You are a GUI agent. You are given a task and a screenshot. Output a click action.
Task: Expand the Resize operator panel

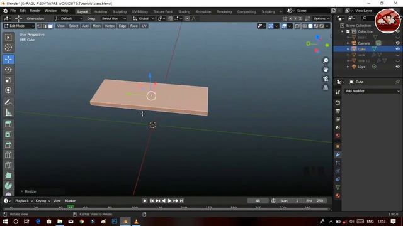22,191
